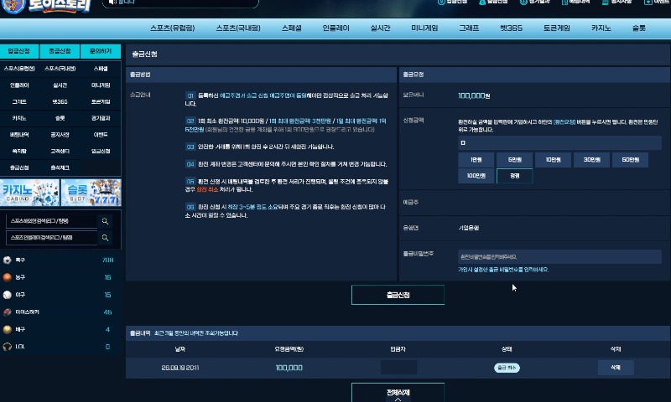Open the 스포츠(국내형) top menu item
Screen dimensions: 671x402
point(238,28)
